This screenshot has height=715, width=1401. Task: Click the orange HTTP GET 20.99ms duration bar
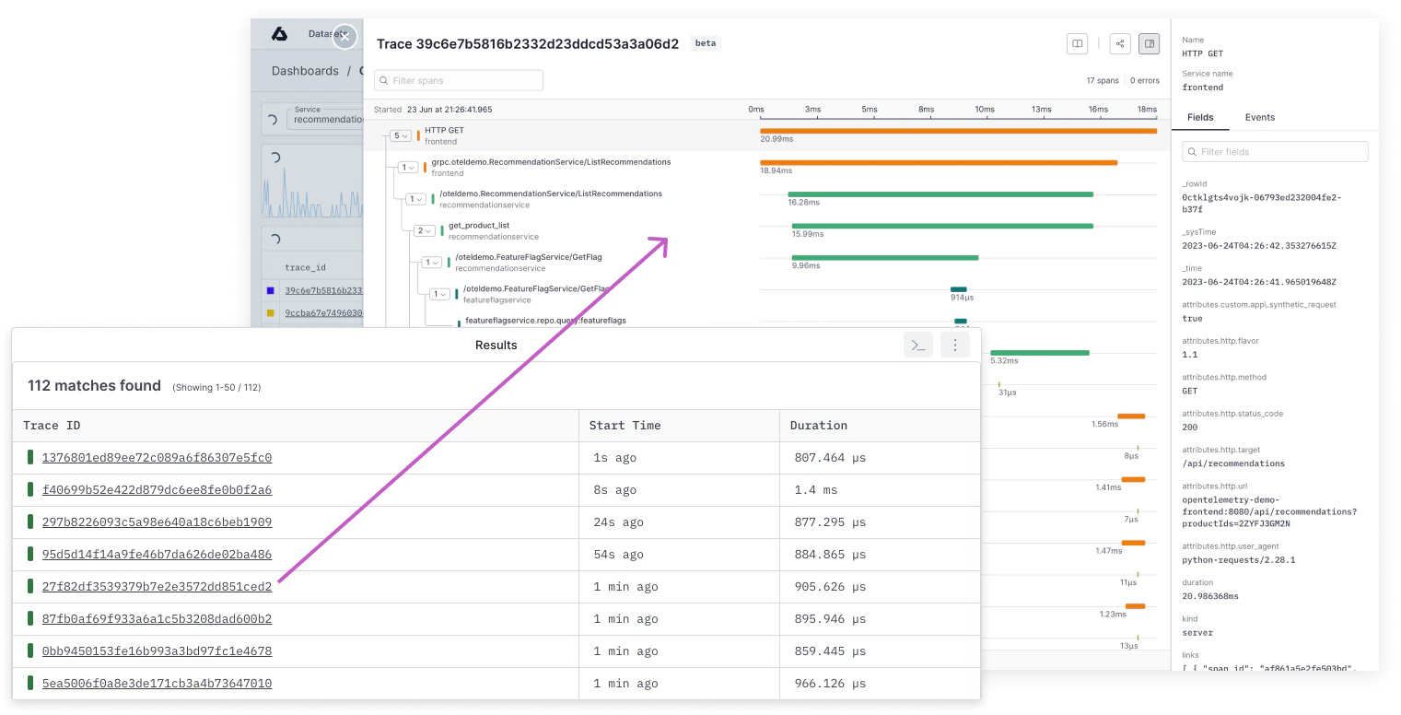958,131
